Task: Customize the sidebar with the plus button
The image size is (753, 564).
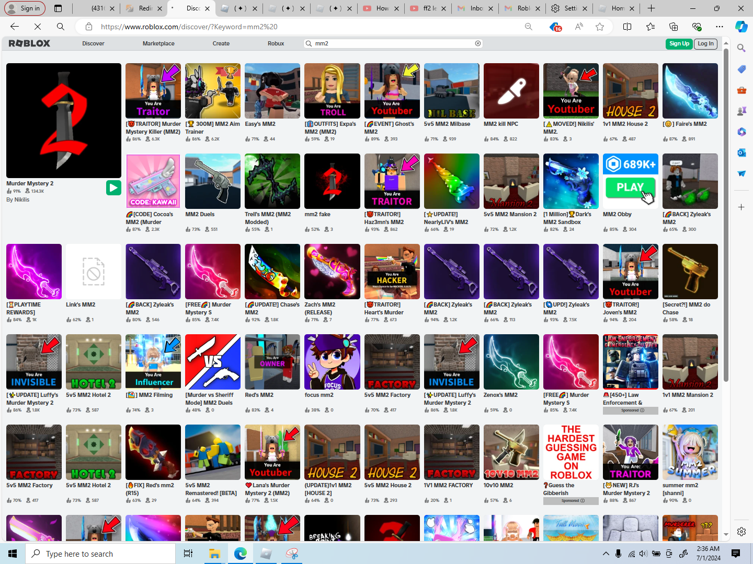Action: [741, 207]
